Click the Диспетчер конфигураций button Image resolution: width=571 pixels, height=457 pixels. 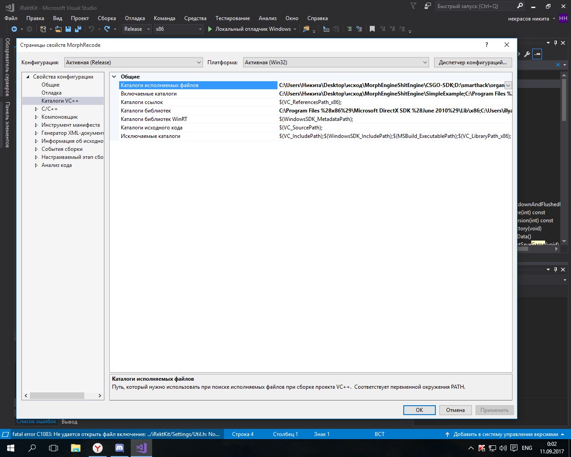(x=472, y=62)
